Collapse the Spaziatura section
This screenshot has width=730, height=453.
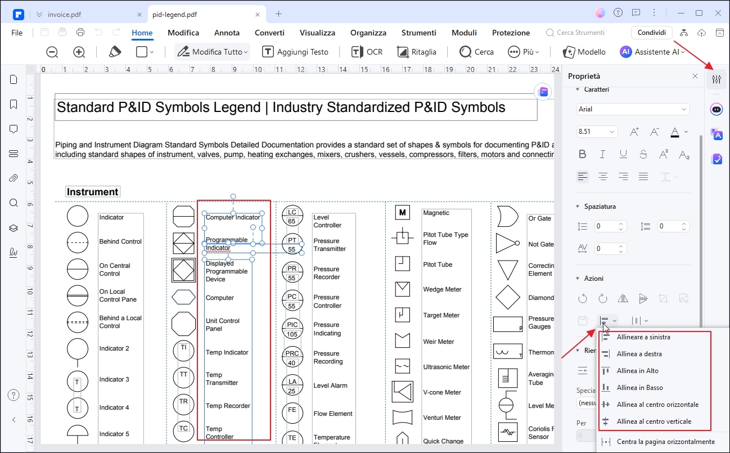[x=578, y=207]
